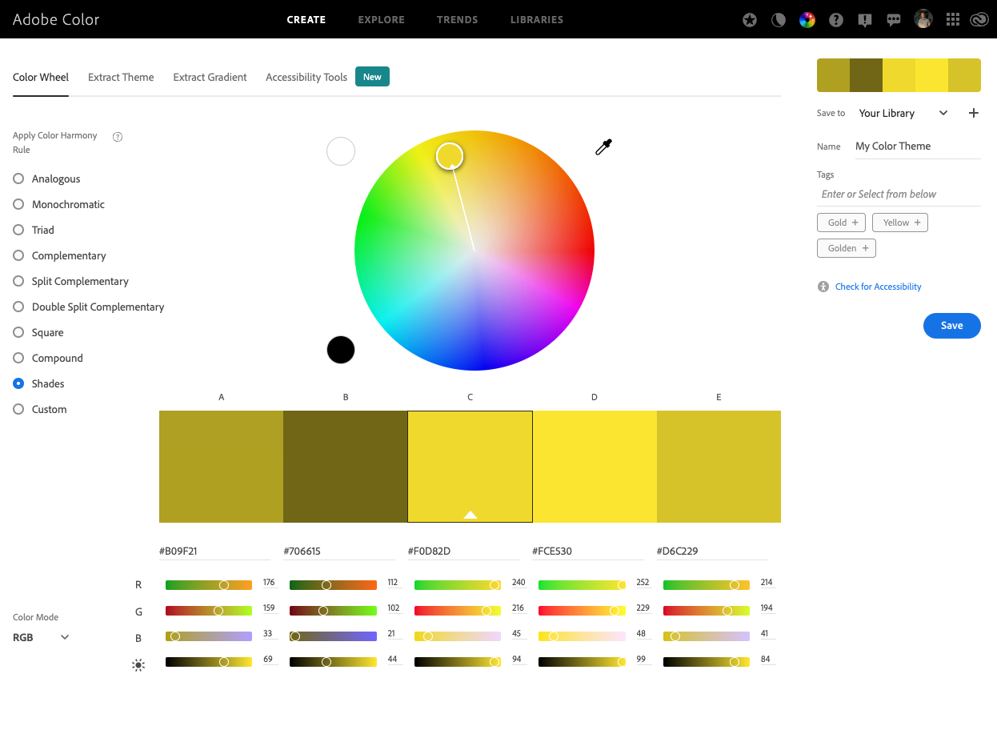Go to the Explore menu

click(x=381, y=19)
